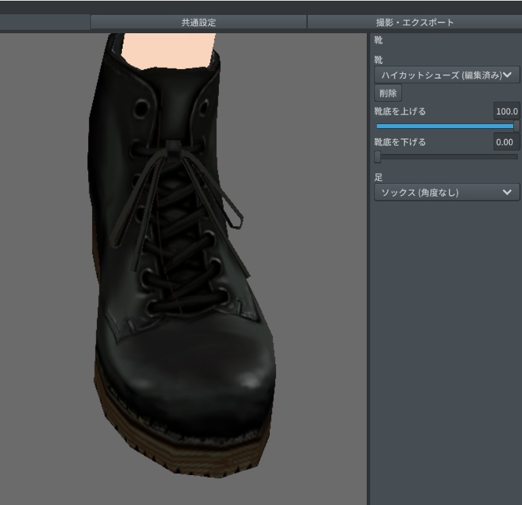Click the 靴底を上げる label
The image size is (522, 505).
coord(401,112)
